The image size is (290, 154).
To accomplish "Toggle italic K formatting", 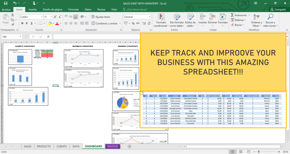I will pos(27,23).
